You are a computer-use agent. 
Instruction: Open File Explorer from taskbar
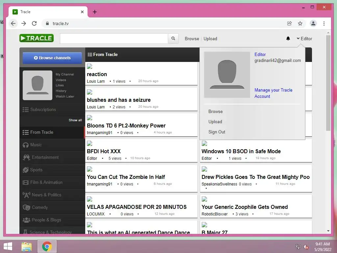(27, 246)
